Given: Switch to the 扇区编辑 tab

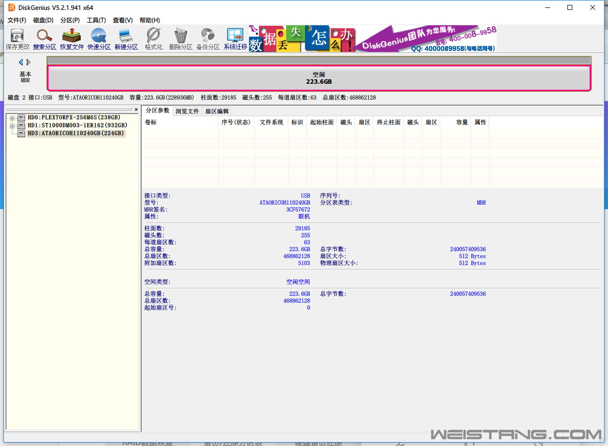Looking at the screenshot, I should 217,111.
